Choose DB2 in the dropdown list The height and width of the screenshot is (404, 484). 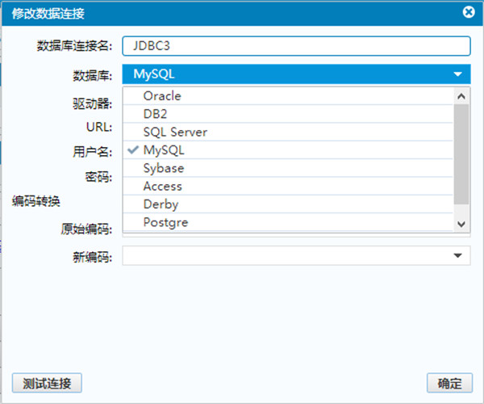(155, 114)
